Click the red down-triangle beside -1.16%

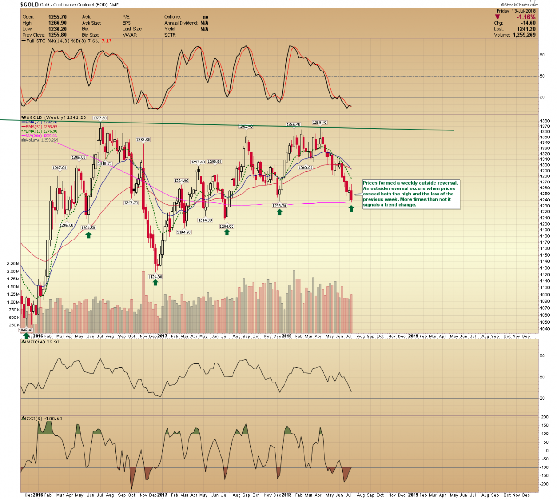pos(498,17)
